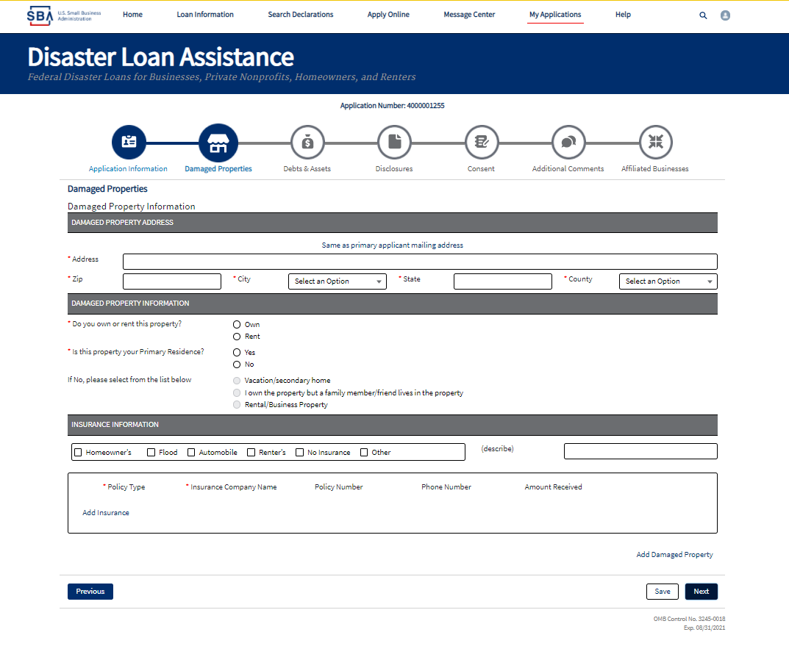The image size is (789, 657).
Task: Tick the Renter's insurance checkbox
Action: point(251,452)
